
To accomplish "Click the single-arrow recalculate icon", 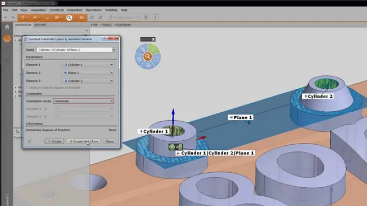I will pos(92,17).
